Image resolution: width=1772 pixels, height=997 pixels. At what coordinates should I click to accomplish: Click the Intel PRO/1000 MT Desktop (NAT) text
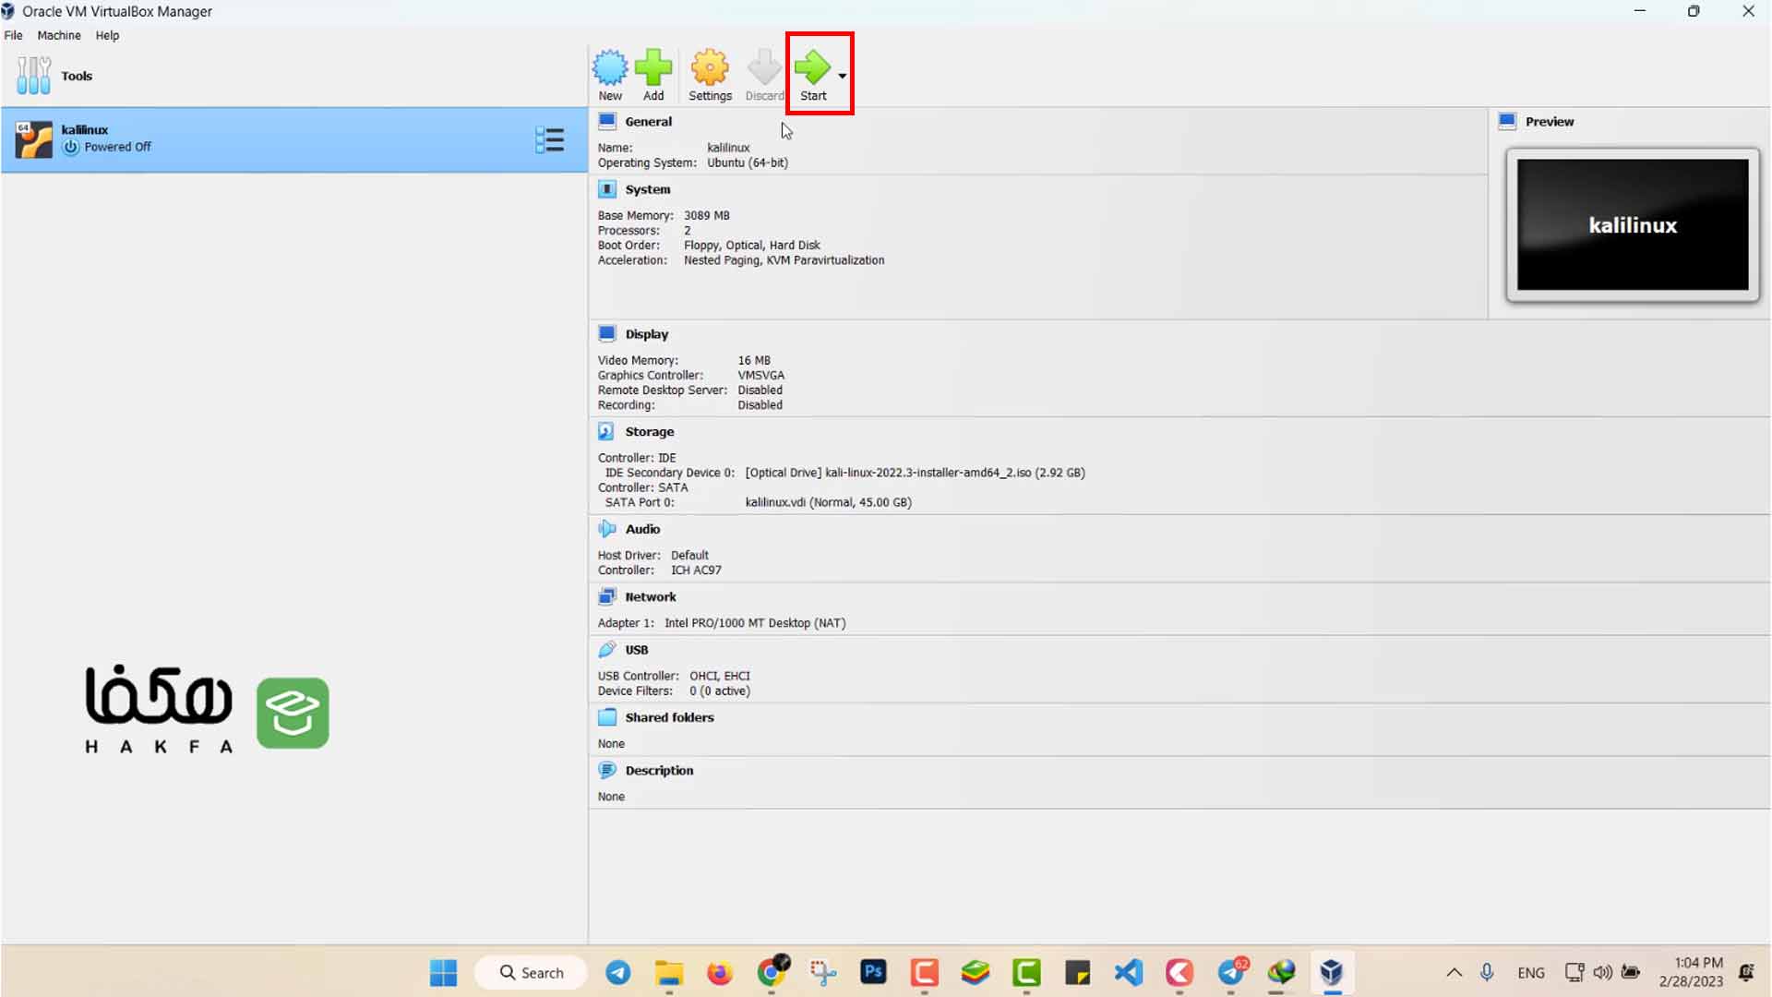coord(755,623)
